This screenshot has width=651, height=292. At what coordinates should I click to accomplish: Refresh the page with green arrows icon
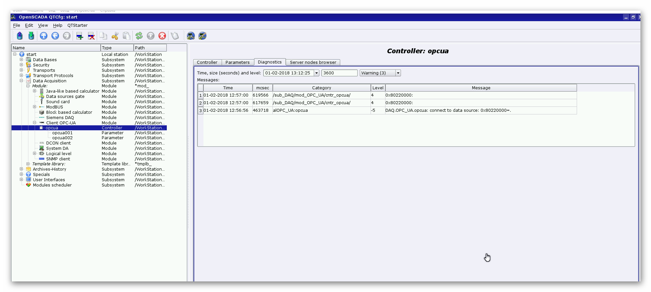[x=139, y=36]
